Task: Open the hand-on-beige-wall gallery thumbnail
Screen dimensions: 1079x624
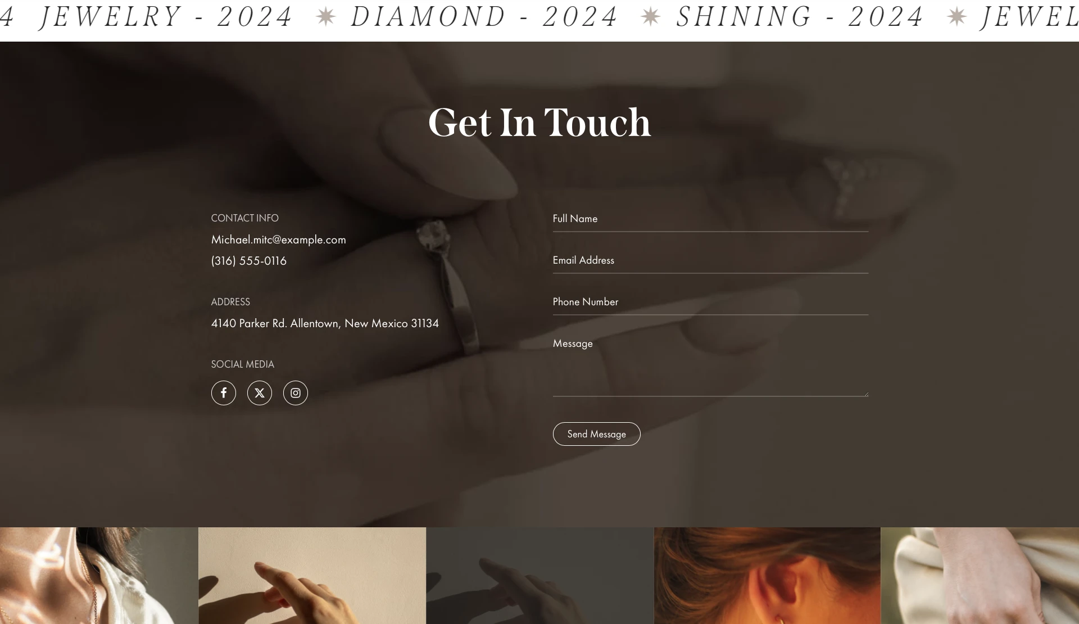Action: coord(312,576)
